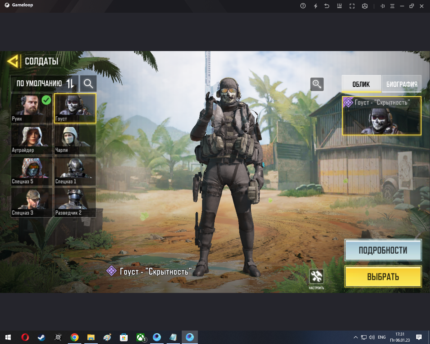
Task: Go back using the yellow arrow
Action: click(13, 61)
